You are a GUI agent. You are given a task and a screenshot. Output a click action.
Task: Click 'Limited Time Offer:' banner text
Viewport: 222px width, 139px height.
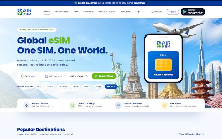coord(87,3)
